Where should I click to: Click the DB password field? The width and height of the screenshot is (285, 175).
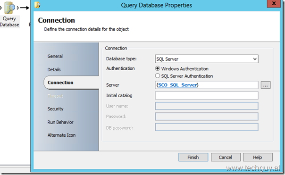coord(207,127)
